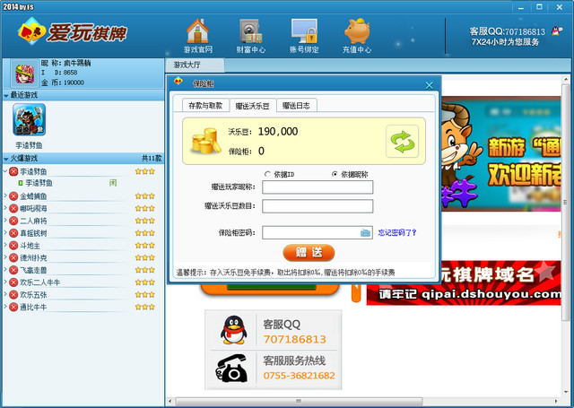Click the hotline number 0755-36821682
Viewport: 574px width, 408px height.
[299, 376]
